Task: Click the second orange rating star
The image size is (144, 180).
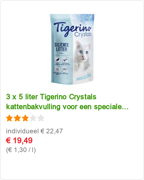Action: coord(17,118)
